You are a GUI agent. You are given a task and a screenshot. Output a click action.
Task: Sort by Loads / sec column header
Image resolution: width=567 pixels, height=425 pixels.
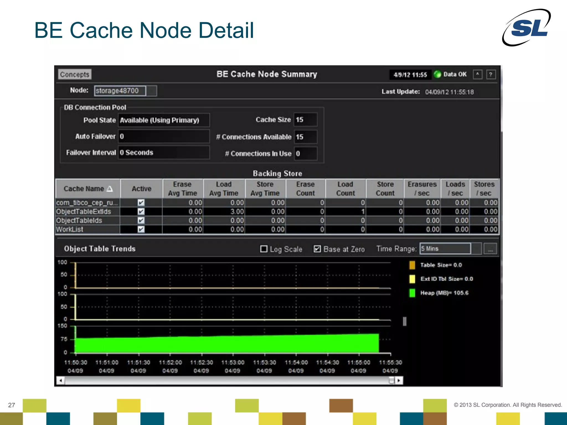coord(455,189)
